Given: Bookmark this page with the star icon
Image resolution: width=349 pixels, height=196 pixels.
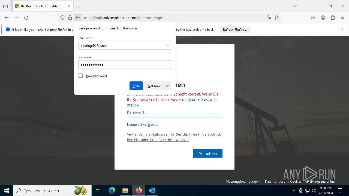Looking at the screenshot, I should point(277,18).
